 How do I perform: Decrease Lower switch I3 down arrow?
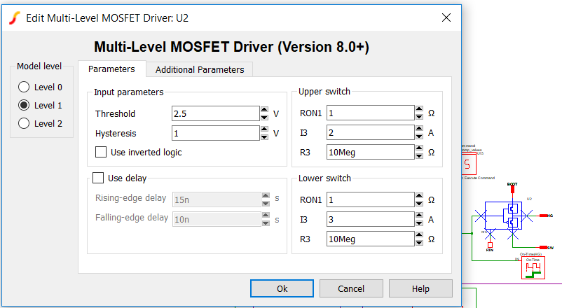coord(419,224)
